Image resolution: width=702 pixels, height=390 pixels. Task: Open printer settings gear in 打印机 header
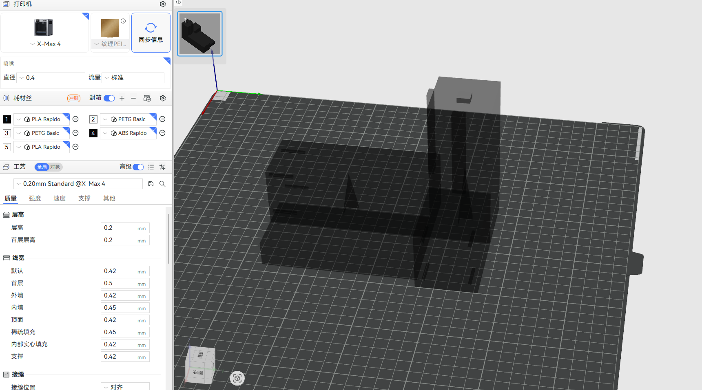click(163, 4)
